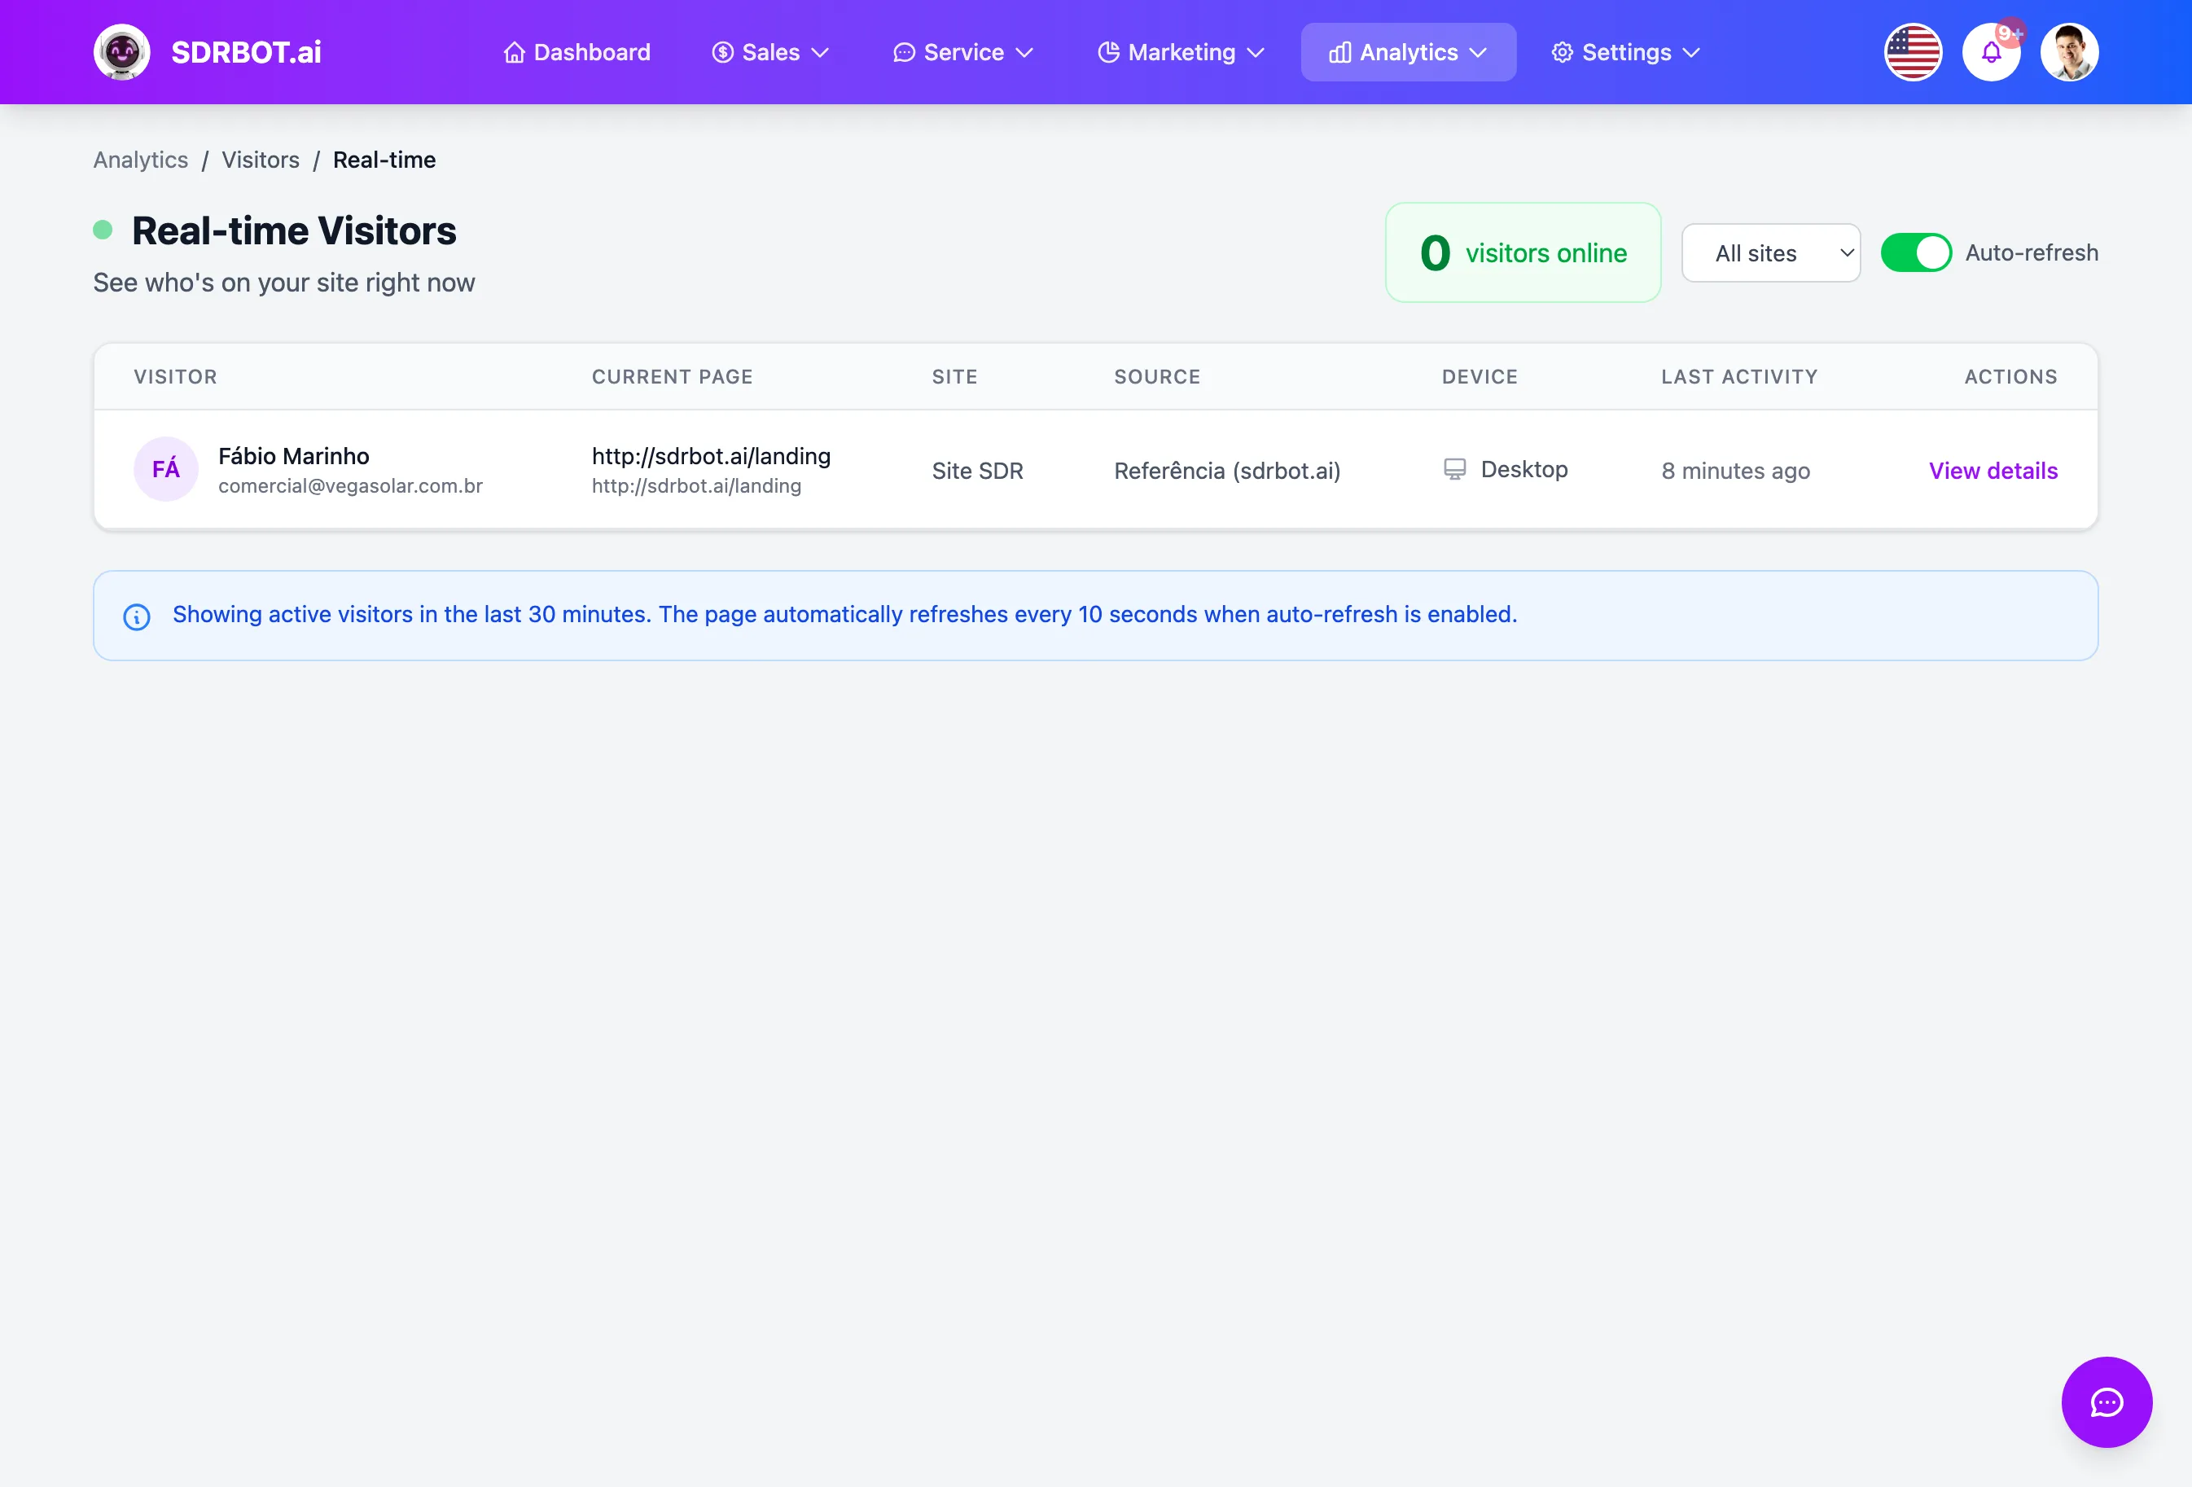Click the green live status dot

pyautogui.click(x=103, y=230)
